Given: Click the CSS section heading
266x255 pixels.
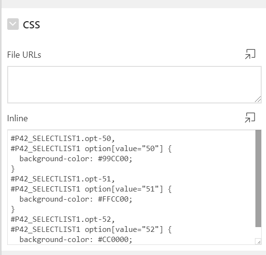Looking at the screenshot, I should tap(31, 25).
